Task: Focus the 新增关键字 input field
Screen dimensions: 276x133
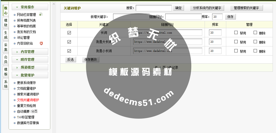Action: coord(131,17)
